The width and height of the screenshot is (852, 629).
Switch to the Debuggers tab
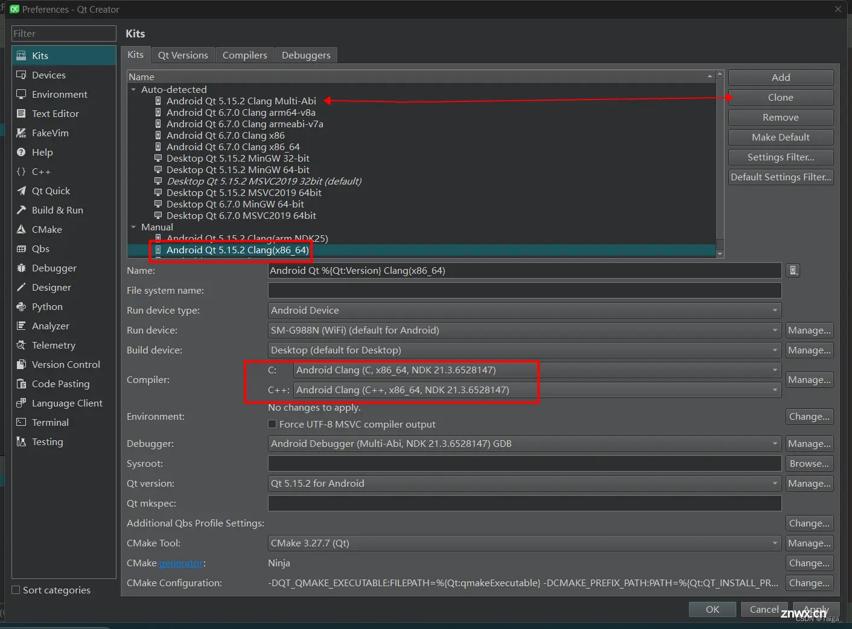coord(306,55)
